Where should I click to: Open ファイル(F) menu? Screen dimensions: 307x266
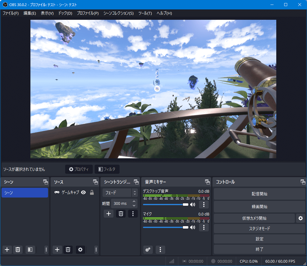click(11, 13)
